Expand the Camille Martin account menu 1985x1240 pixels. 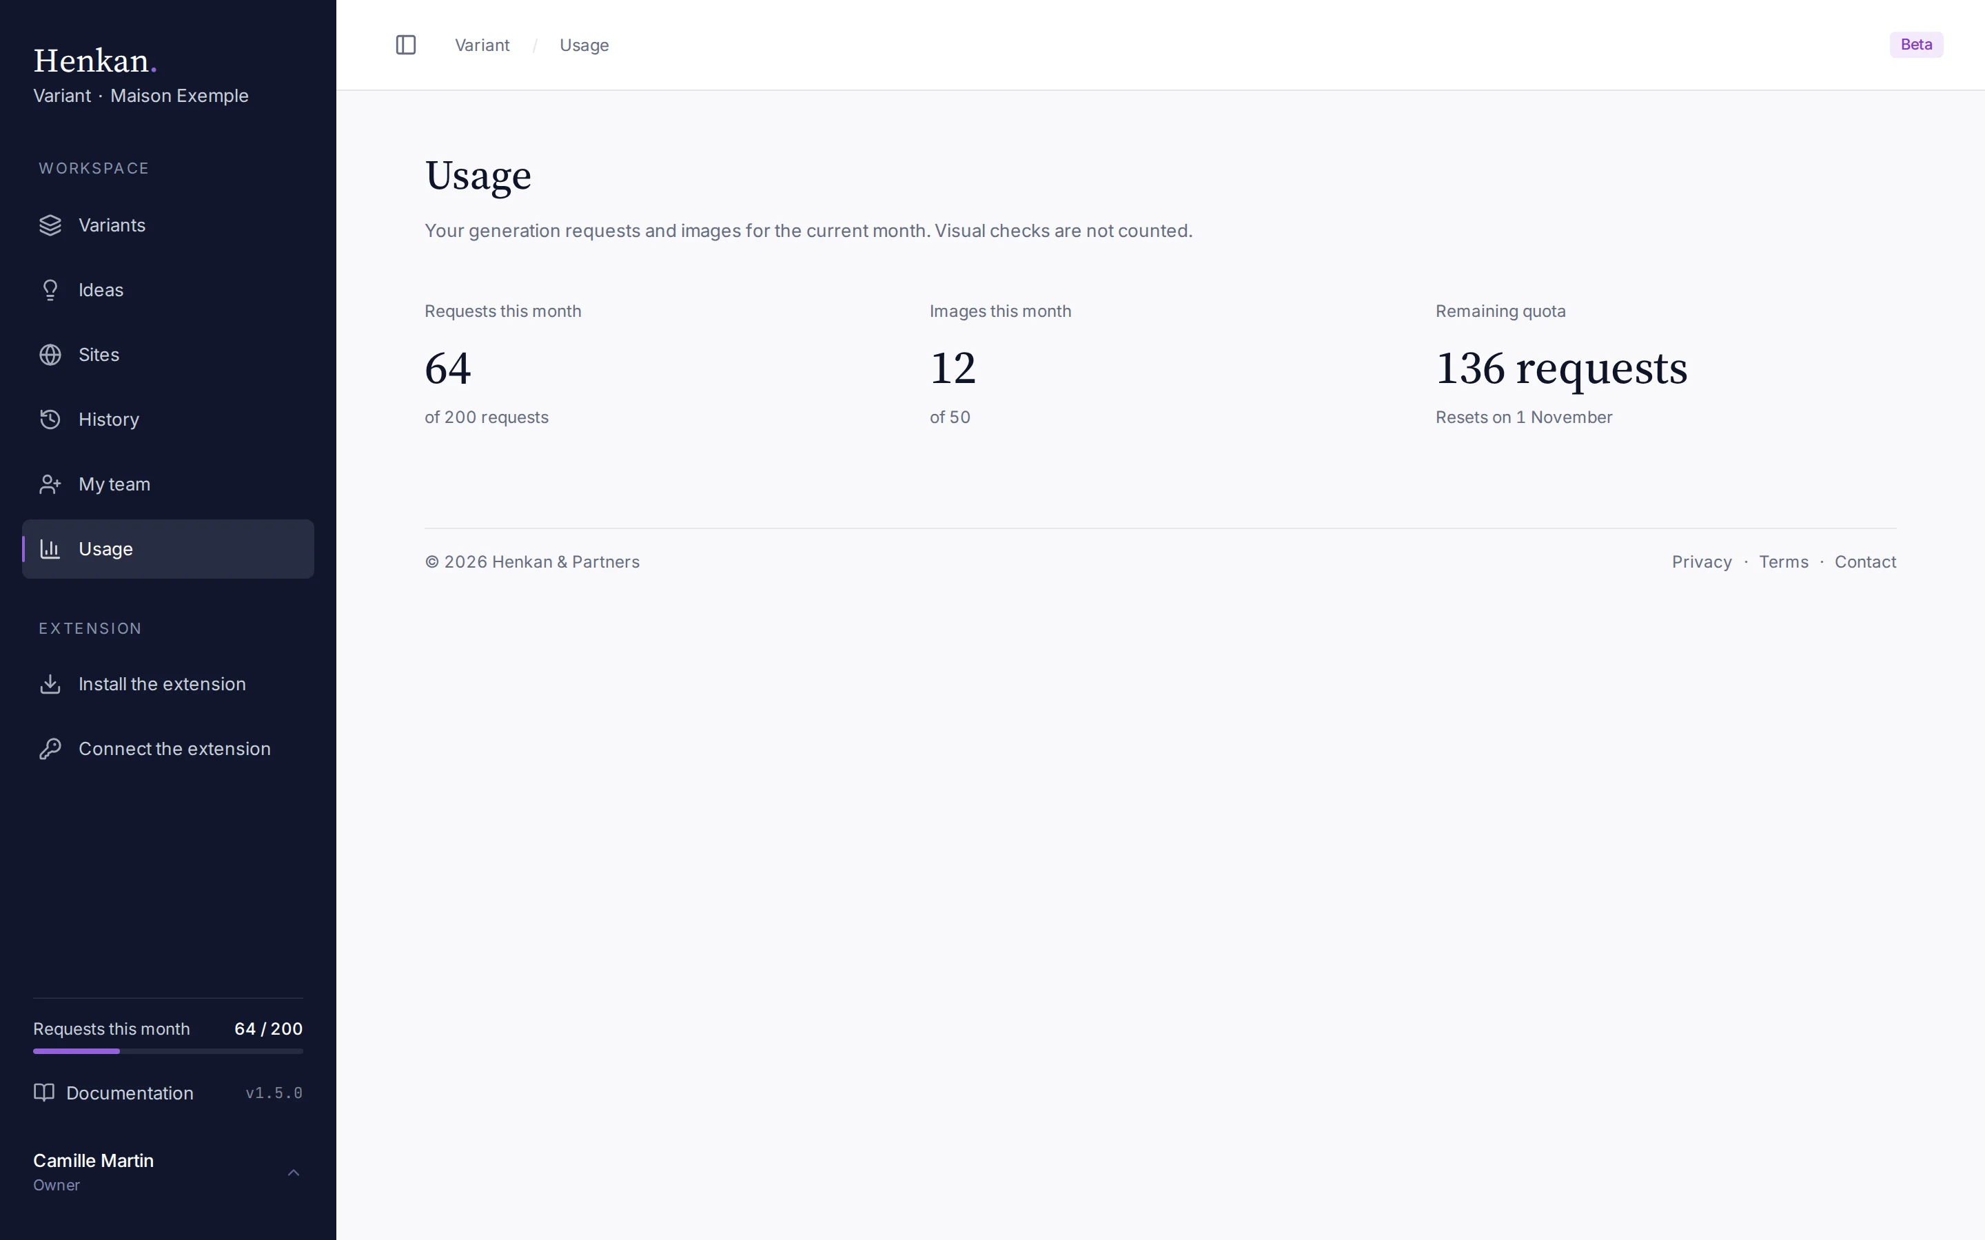pyautogui.click(x=294, y=1172)
